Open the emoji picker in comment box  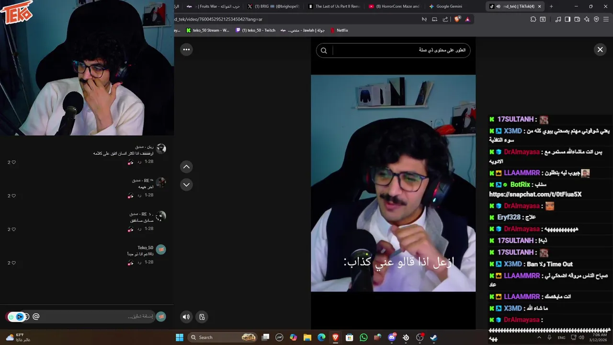27,317
